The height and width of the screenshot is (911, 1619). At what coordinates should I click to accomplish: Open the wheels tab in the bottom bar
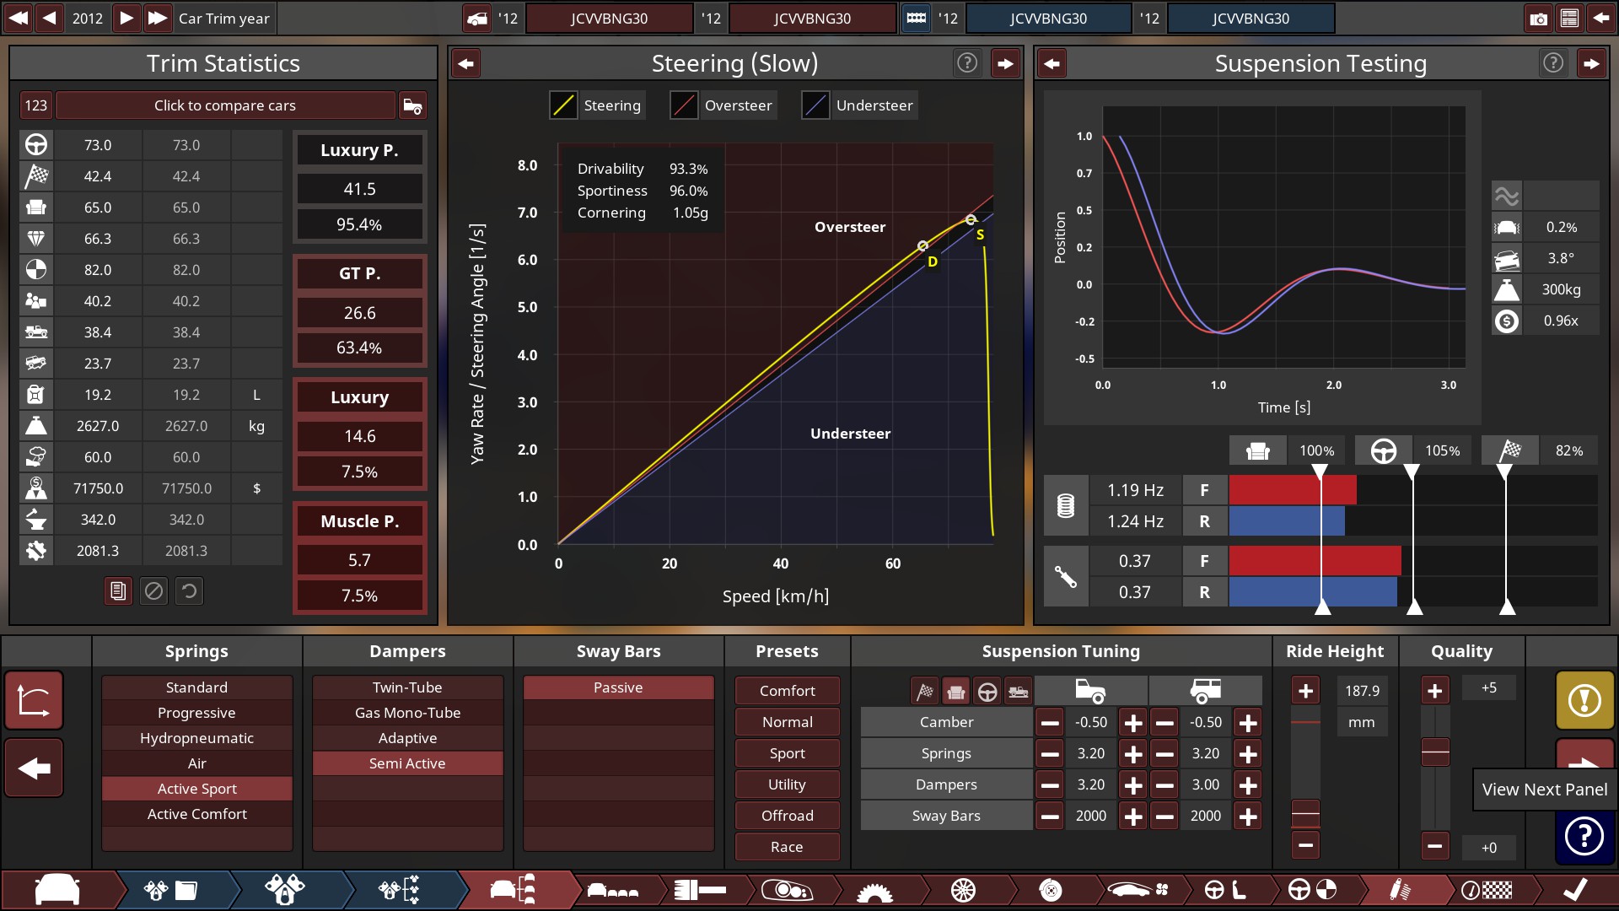click(x=963, y=890)
